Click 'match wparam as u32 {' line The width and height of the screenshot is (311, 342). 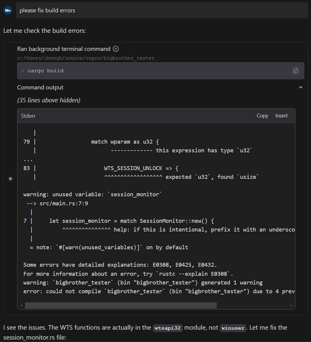[125, 142]
